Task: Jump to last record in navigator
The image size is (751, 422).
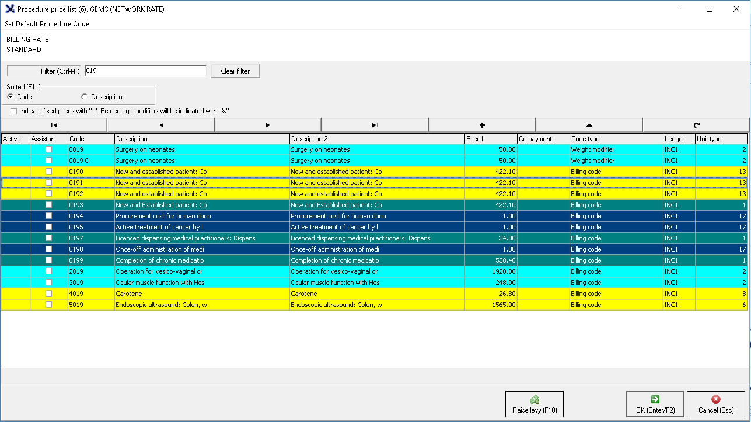Action: coord(375,125)
